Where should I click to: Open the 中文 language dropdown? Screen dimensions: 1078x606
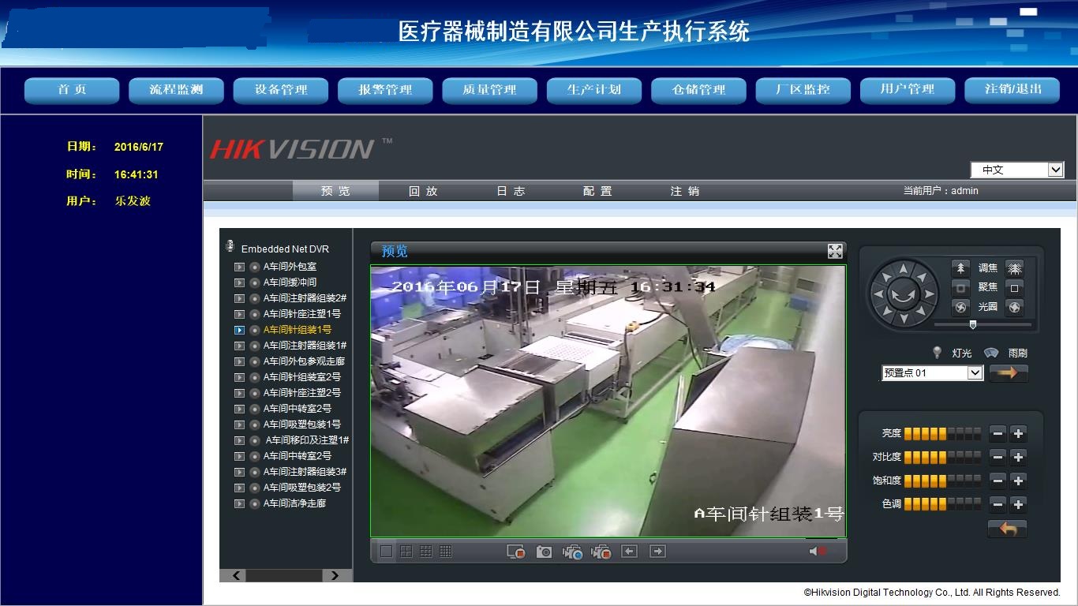pyautogui.click(x=1055, y=170)
